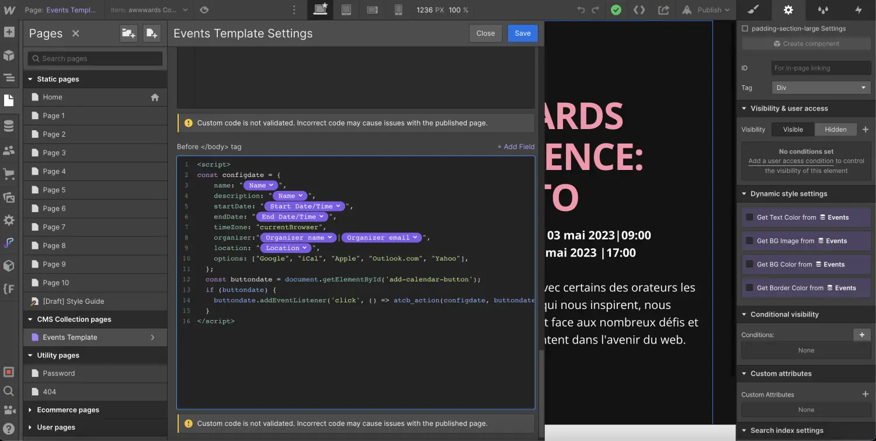Open the site Settings gear
The width and height of the screenshot is (876, 441).
pos(9,220)
